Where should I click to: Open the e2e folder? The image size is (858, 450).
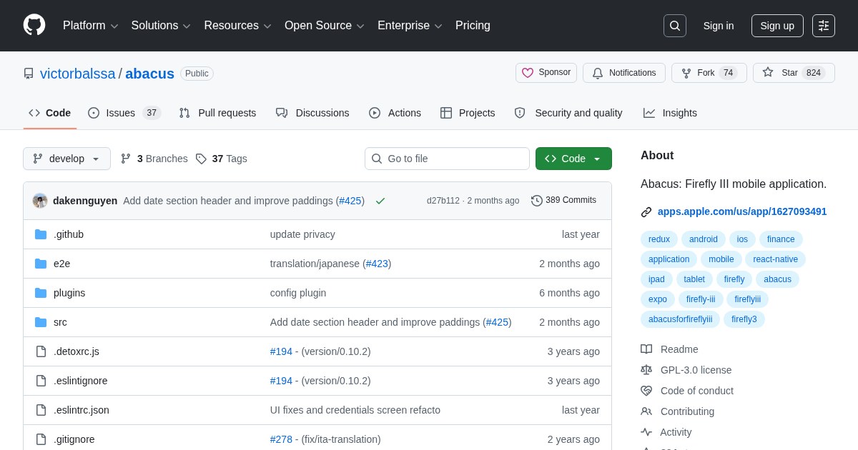(61, 264)
